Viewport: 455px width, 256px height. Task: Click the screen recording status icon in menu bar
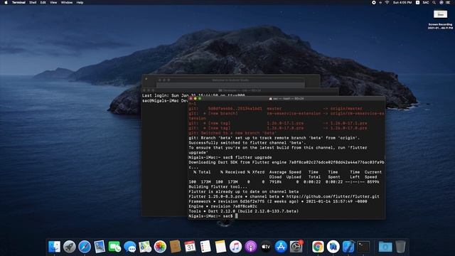click(374, 2)
